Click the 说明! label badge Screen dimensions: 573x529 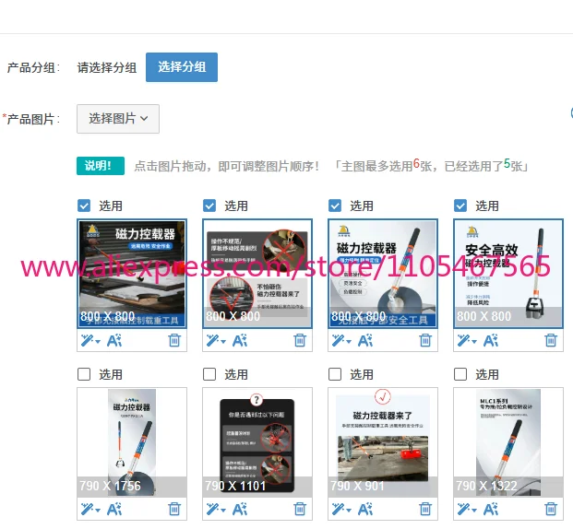pos(101,166)
